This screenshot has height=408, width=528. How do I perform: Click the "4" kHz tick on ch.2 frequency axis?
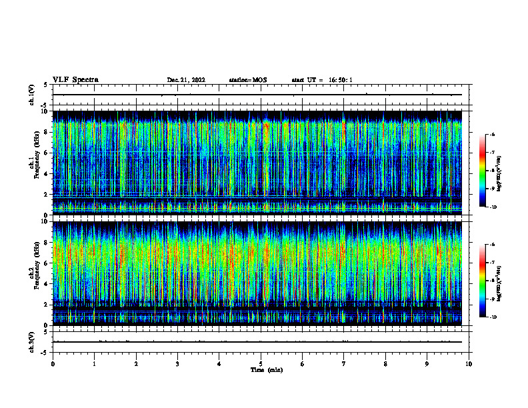(x=46, y=284)
